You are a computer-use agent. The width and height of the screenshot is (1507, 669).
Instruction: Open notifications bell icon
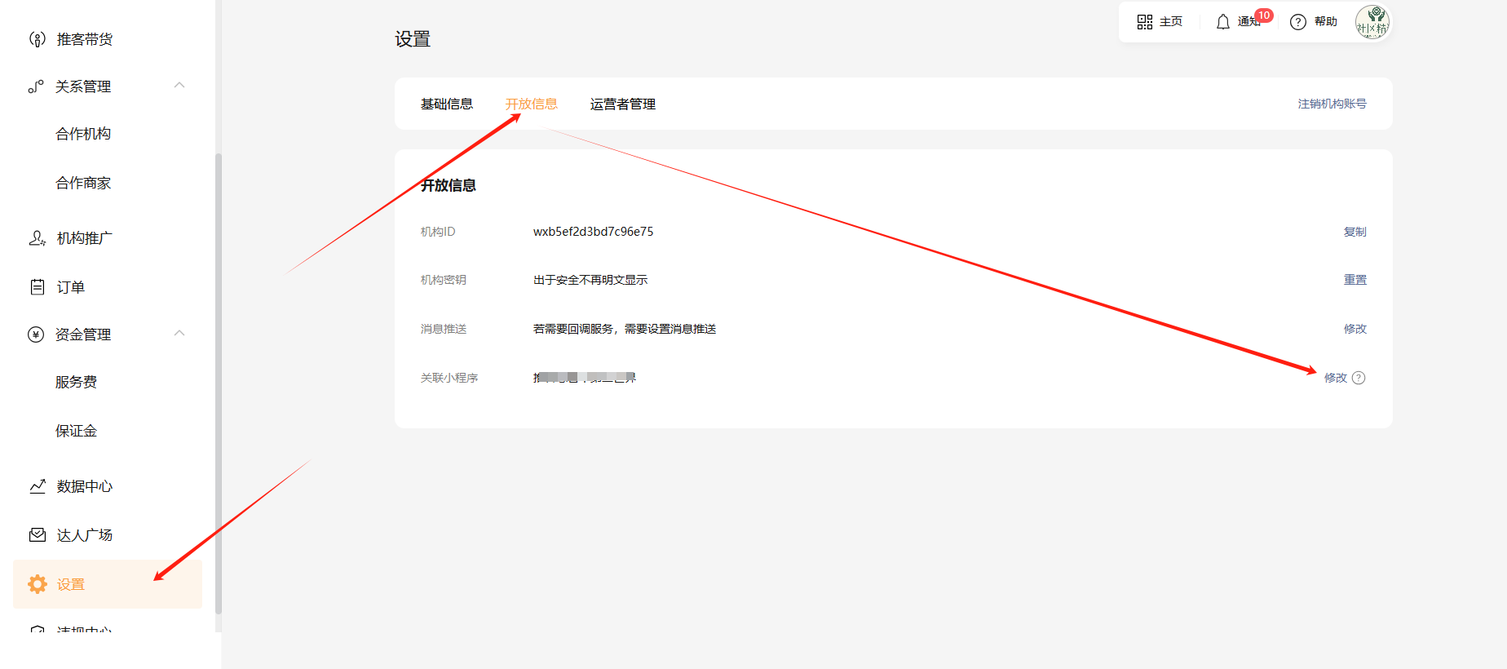tap(1222, 22)
